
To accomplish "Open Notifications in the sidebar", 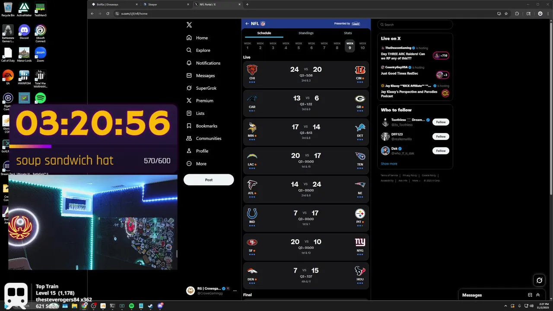I will pos(203,63).
